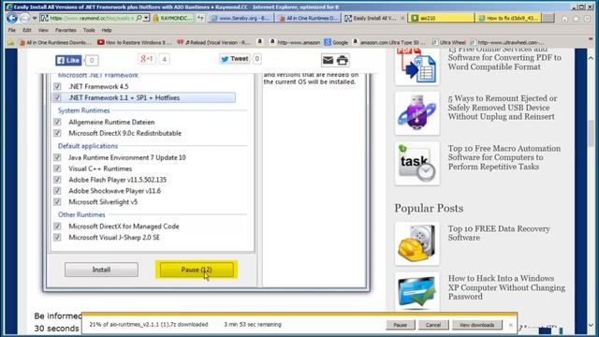
Task: Open the Help menu
Action: (x=107, y=30)
